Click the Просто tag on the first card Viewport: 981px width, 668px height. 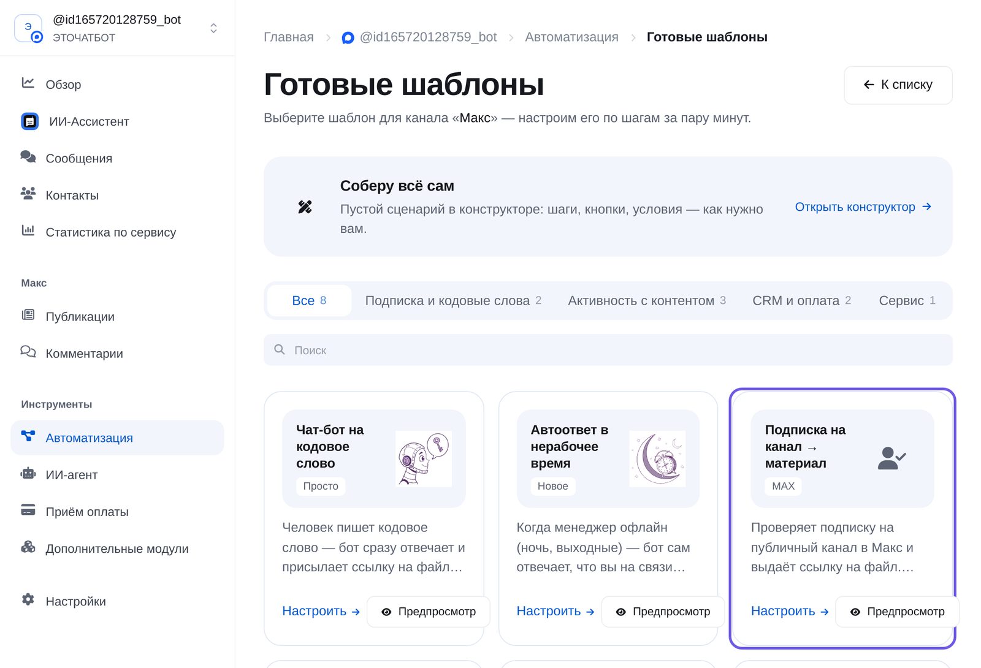pyautogui.click(x=321, y=486)
